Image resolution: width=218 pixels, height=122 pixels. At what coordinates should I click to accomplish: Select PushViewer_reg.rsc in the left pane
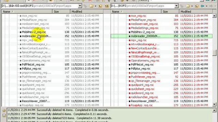coord(34,77)
